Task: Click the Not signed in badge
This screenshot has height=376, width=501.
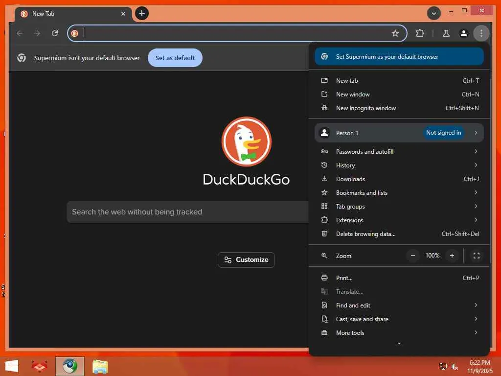Action: pos(443,133)
